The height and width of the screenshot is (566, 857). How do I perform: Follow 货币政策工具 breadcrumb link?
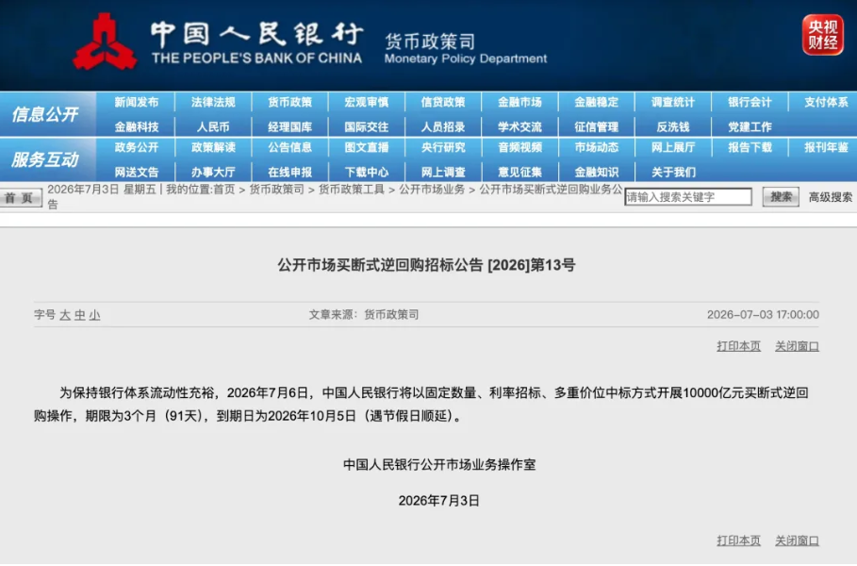click(351, 190)
